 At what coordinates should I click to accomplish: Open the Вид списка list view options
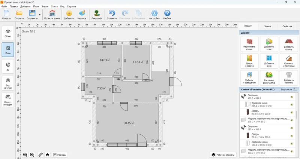click(x=289, y=89)
